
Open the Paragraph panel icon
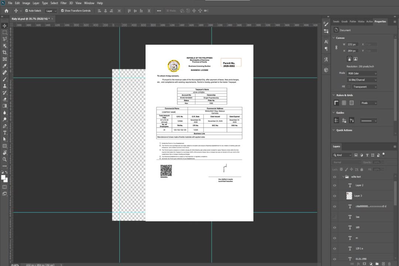click(x=326, y=49)
